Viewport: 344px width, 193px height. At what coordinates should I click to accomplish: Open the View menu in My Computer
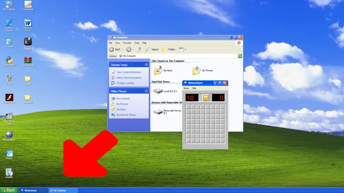[118, 43]
